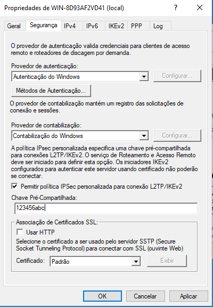Open the IPv4 tab
The width and height of the screenshot is (213, 307).
[x=70, y=26]
